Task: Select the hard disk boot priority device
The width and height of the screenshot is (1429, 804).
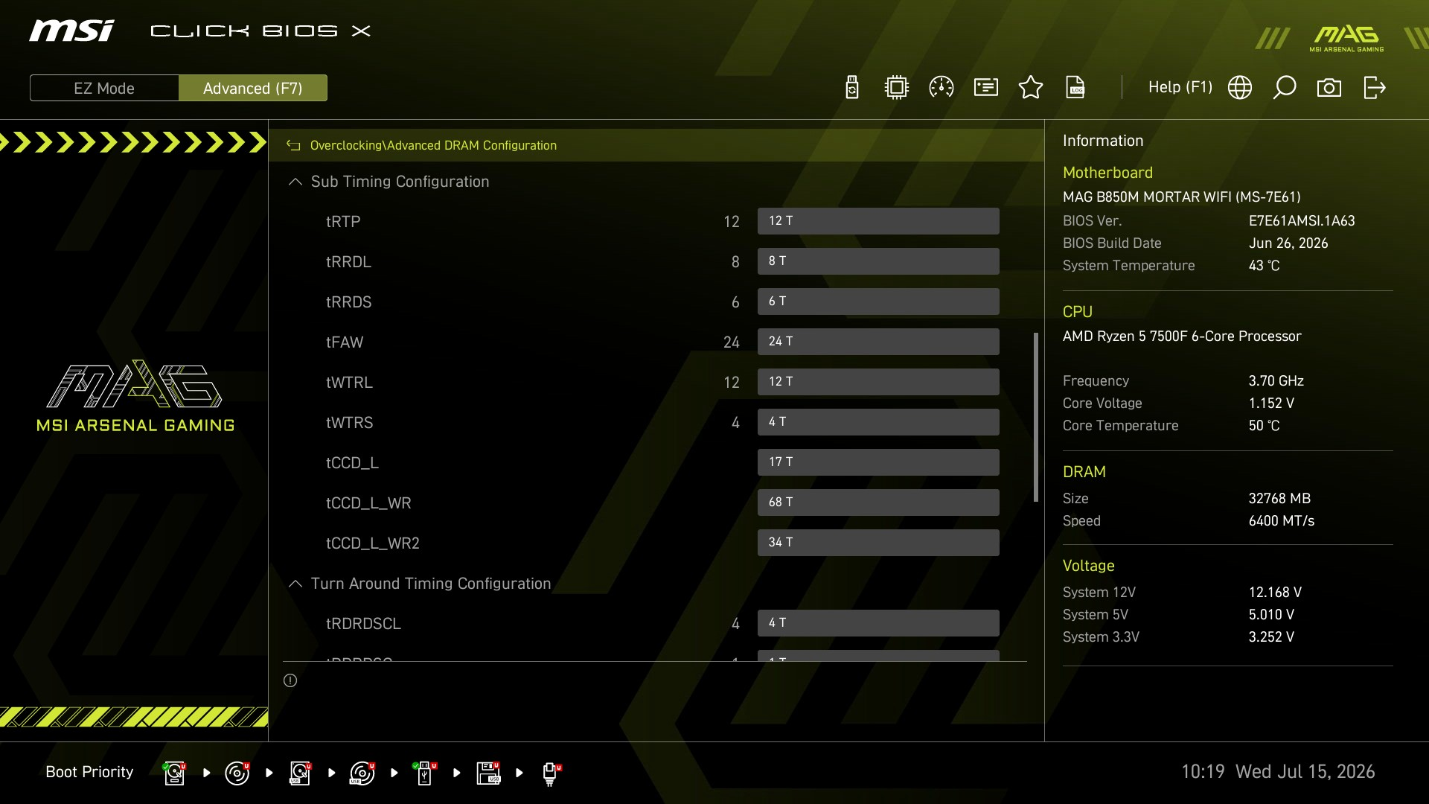Action: [174, 773]
